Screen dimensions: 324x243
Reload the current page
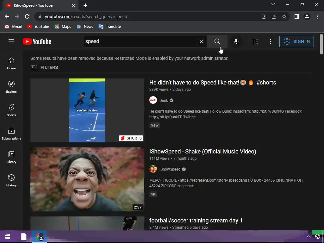pos(27,16)
